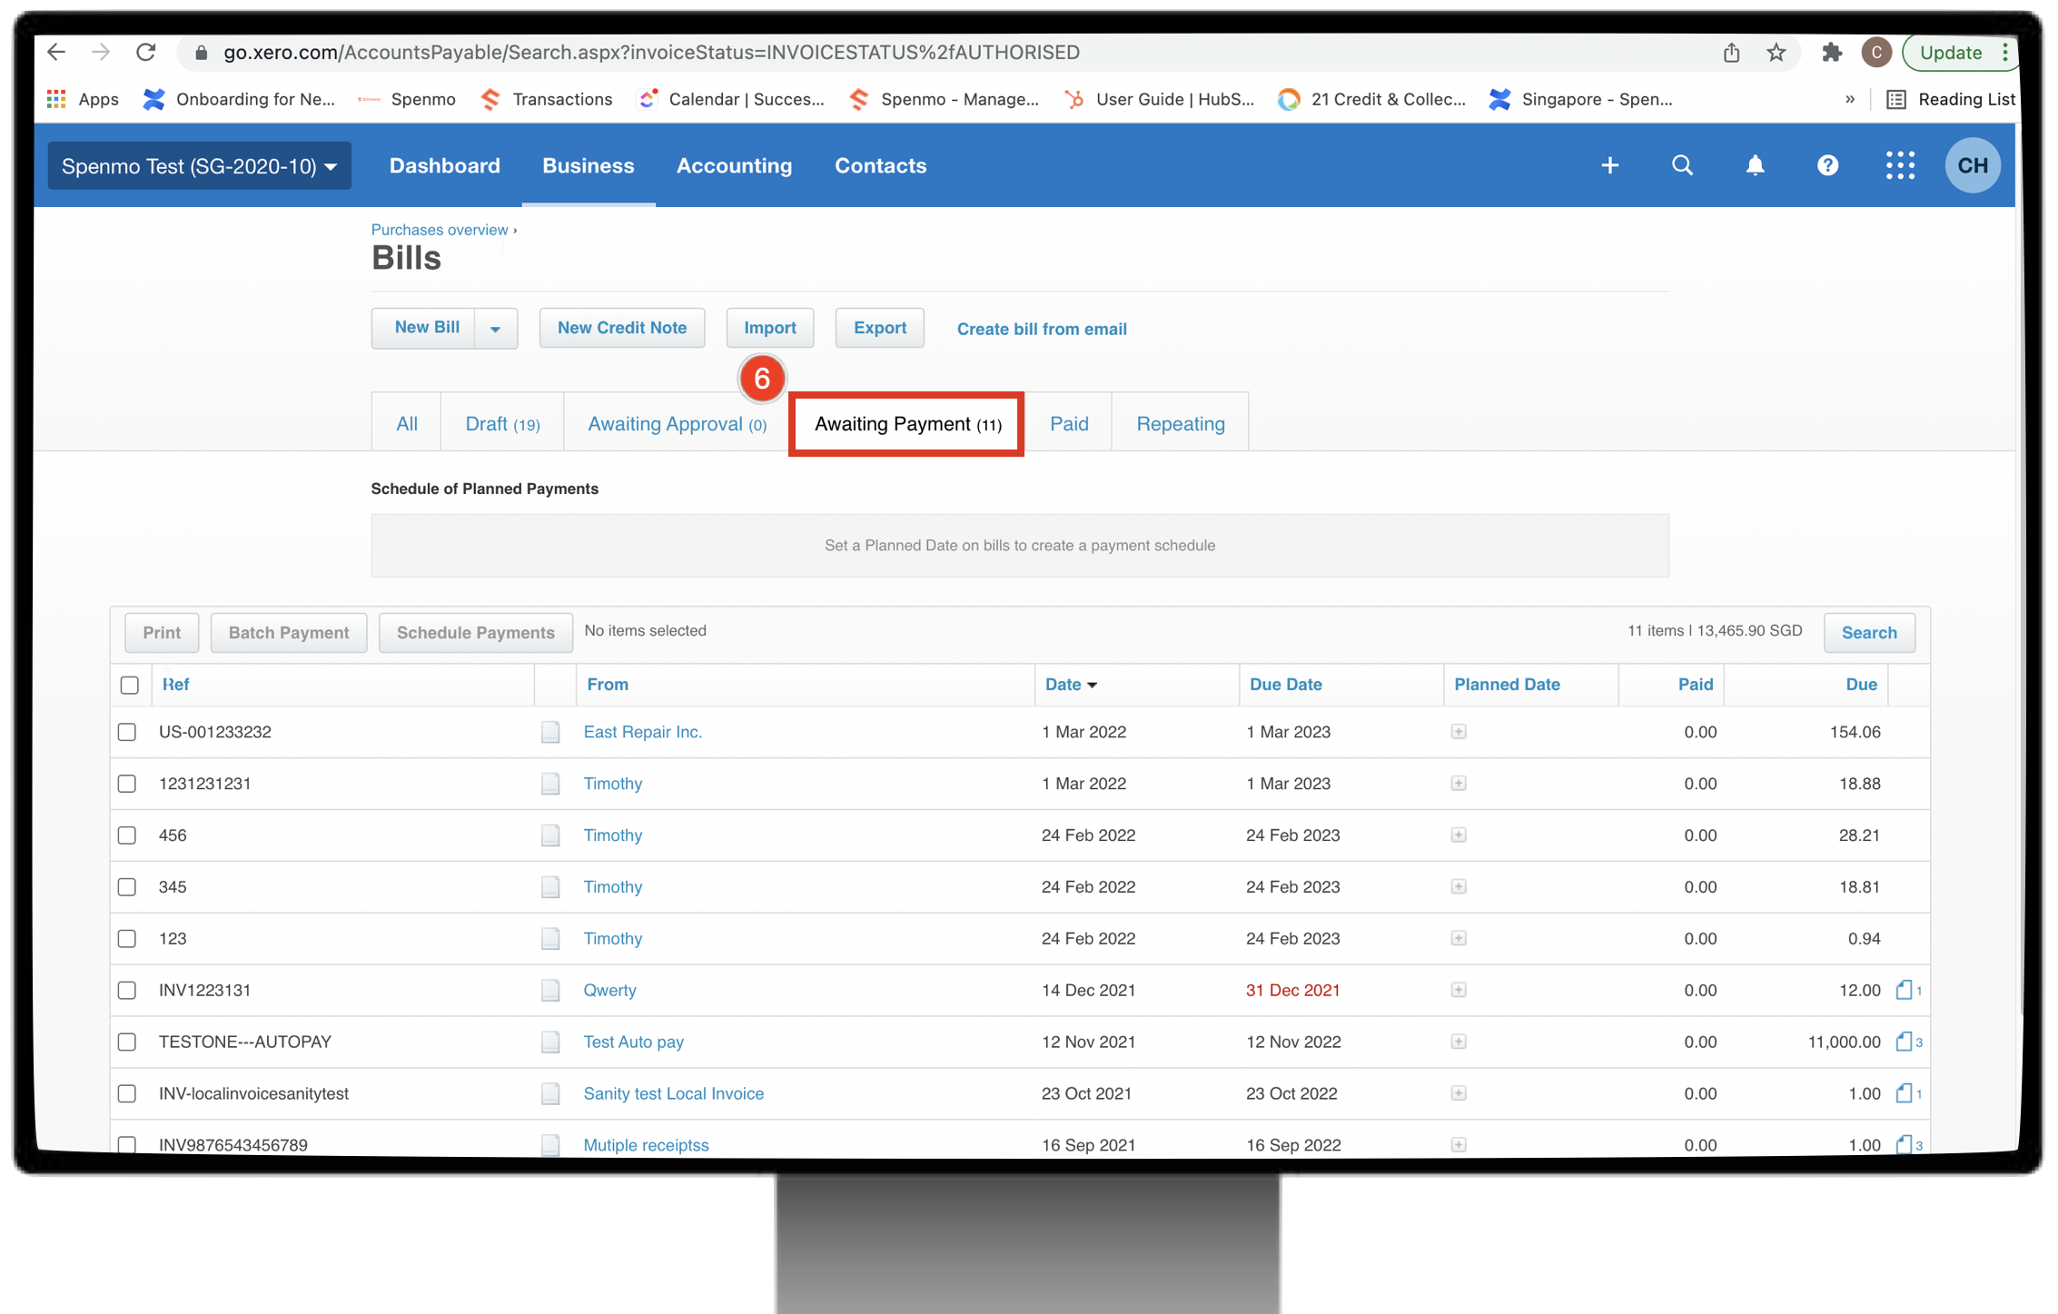Sort by the Ref column header

click(175, 685)
